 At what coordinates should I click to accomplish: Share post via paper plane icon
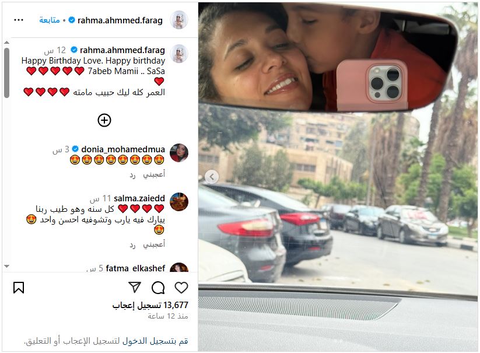135,287
